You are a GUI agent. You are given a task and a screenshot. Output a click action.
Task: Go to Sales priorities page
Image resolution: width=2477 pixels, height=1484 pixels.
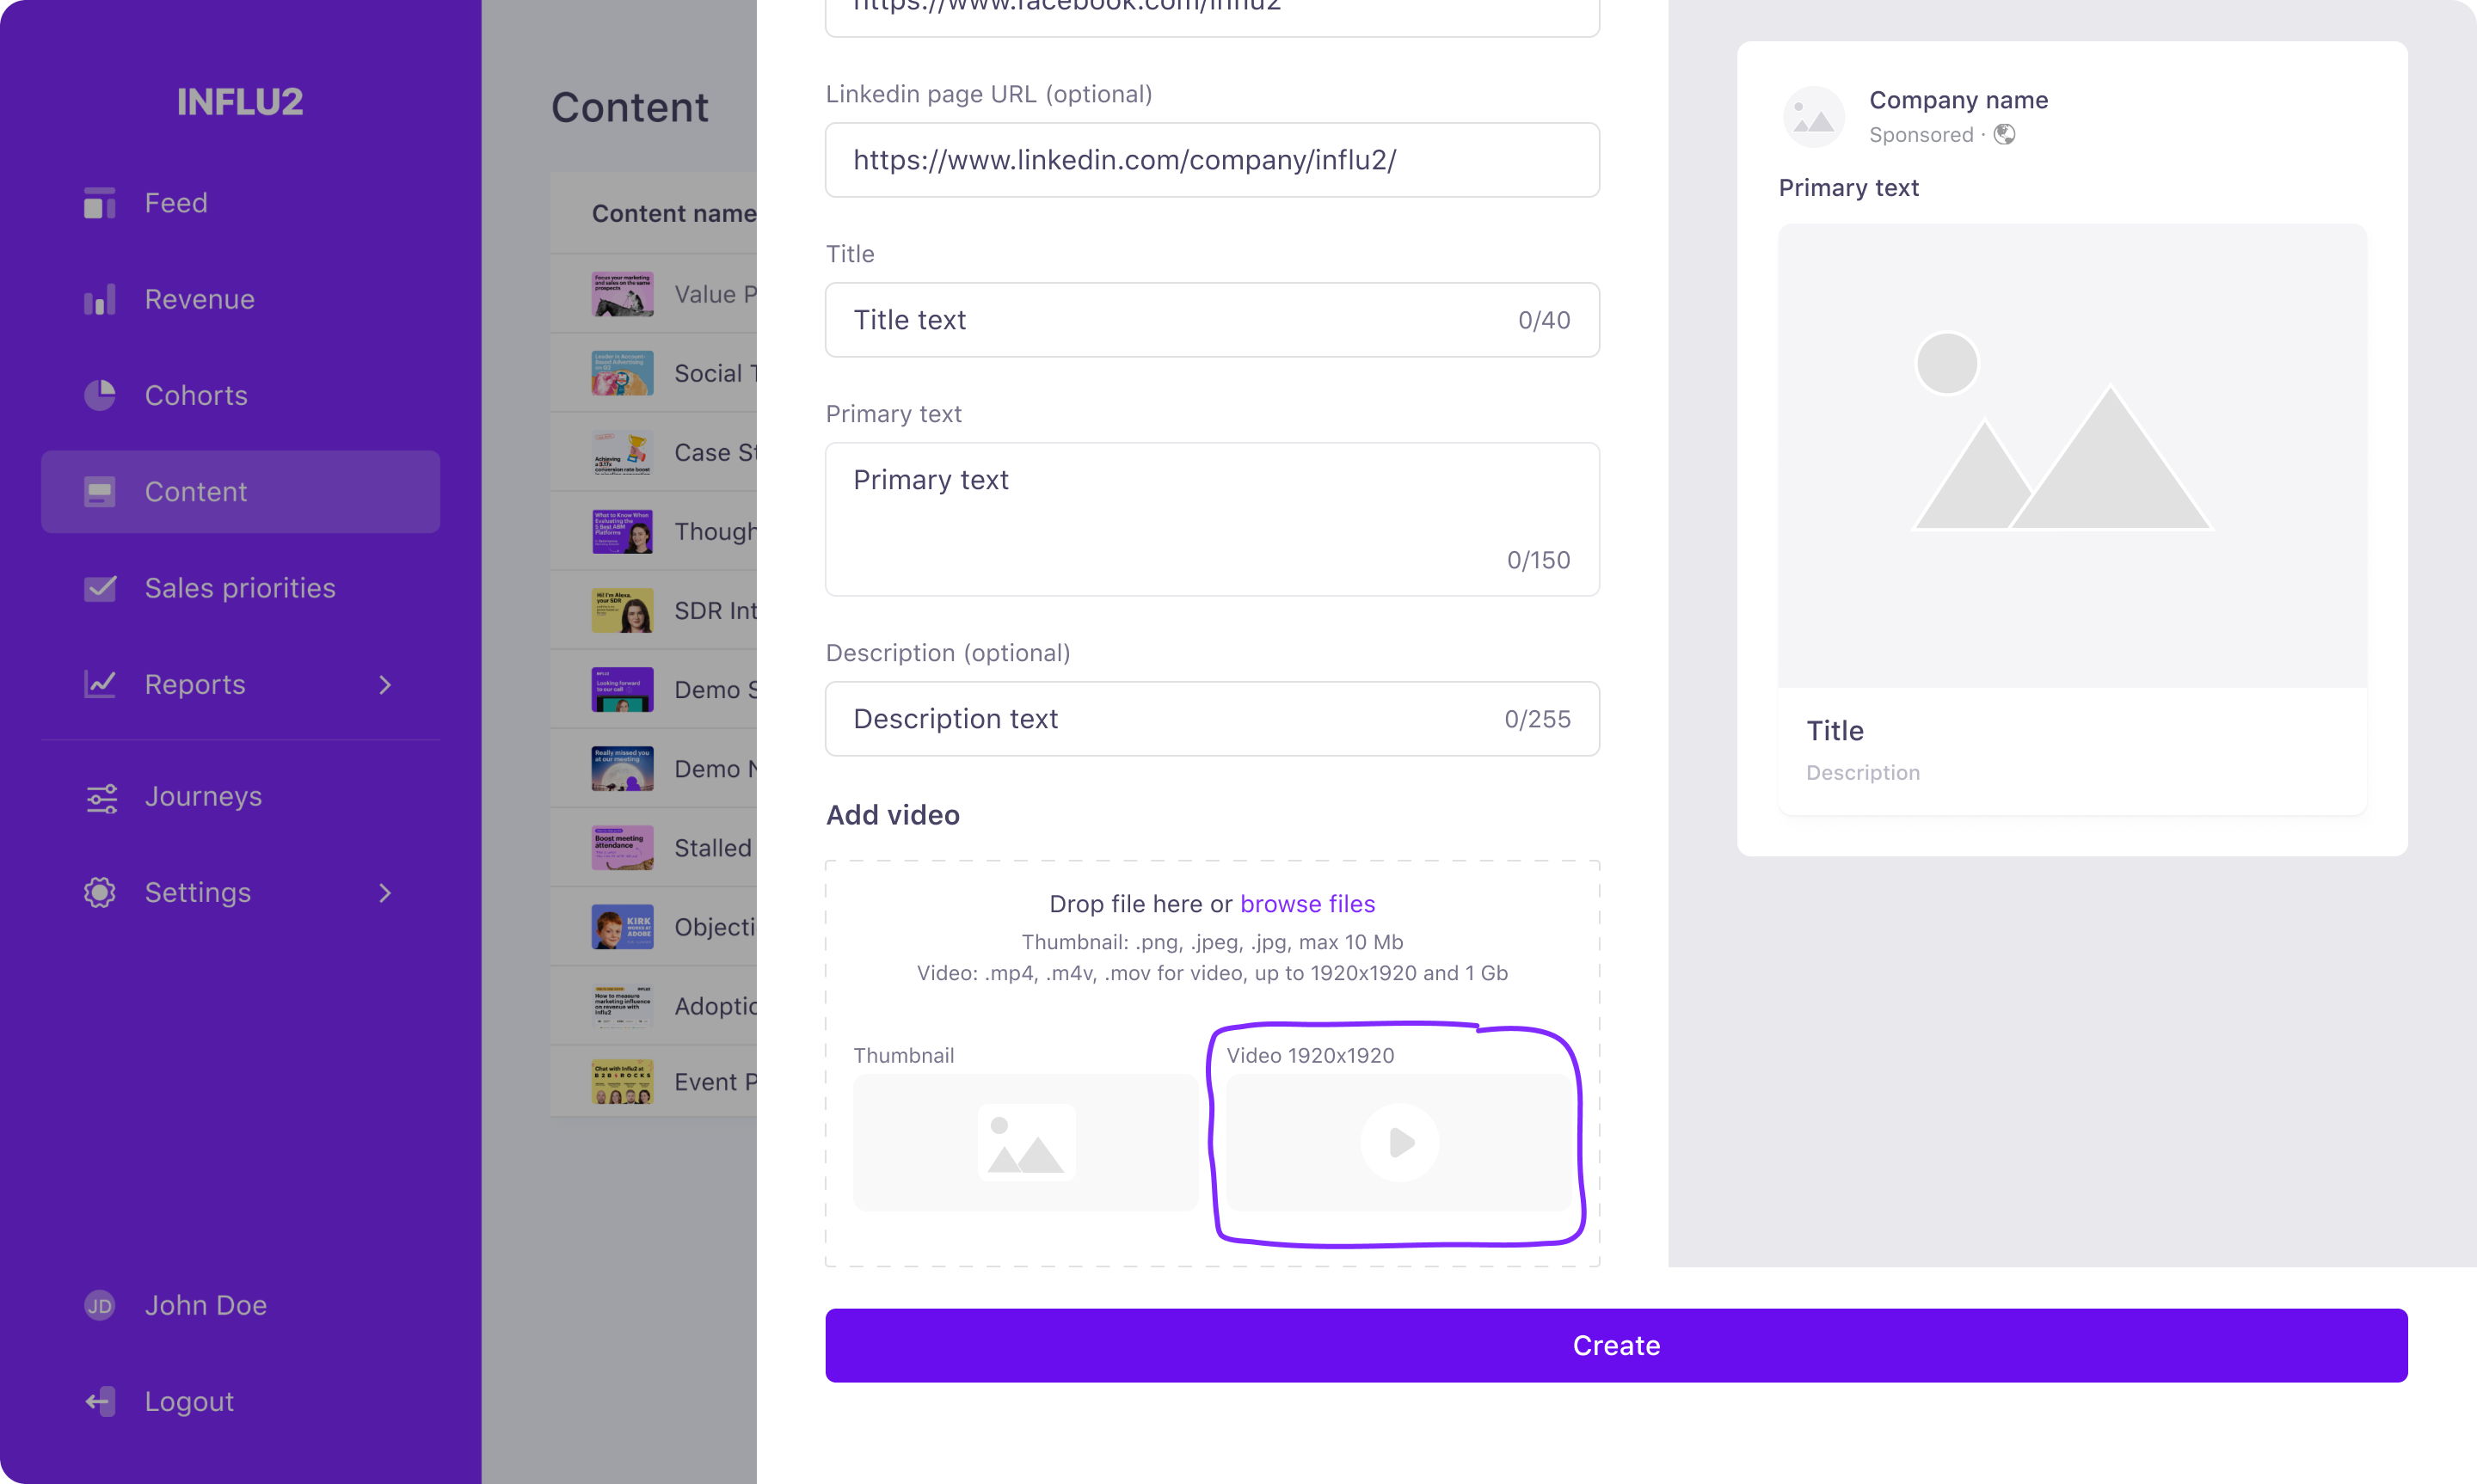point(240,588)
